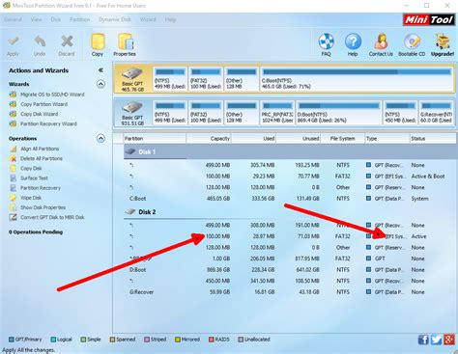Click the Undo toolbar icon

40,45
